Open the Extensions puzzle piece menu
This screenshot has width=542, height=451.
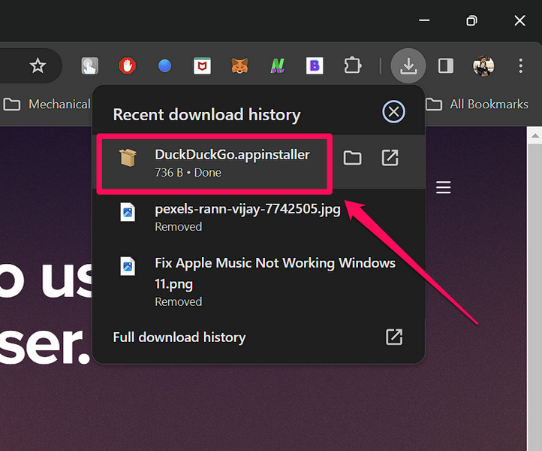point(352,66)
